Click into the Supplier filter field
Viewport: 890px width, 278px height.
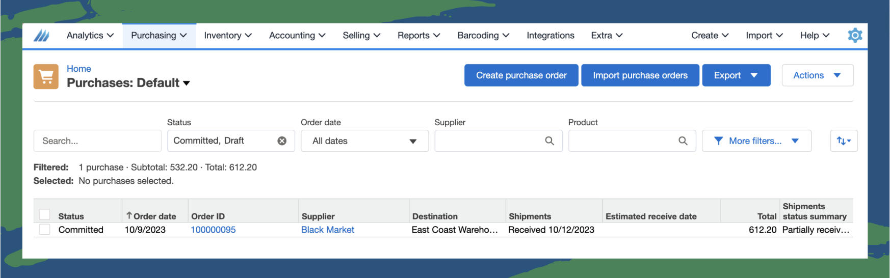[x=498, y=141]
